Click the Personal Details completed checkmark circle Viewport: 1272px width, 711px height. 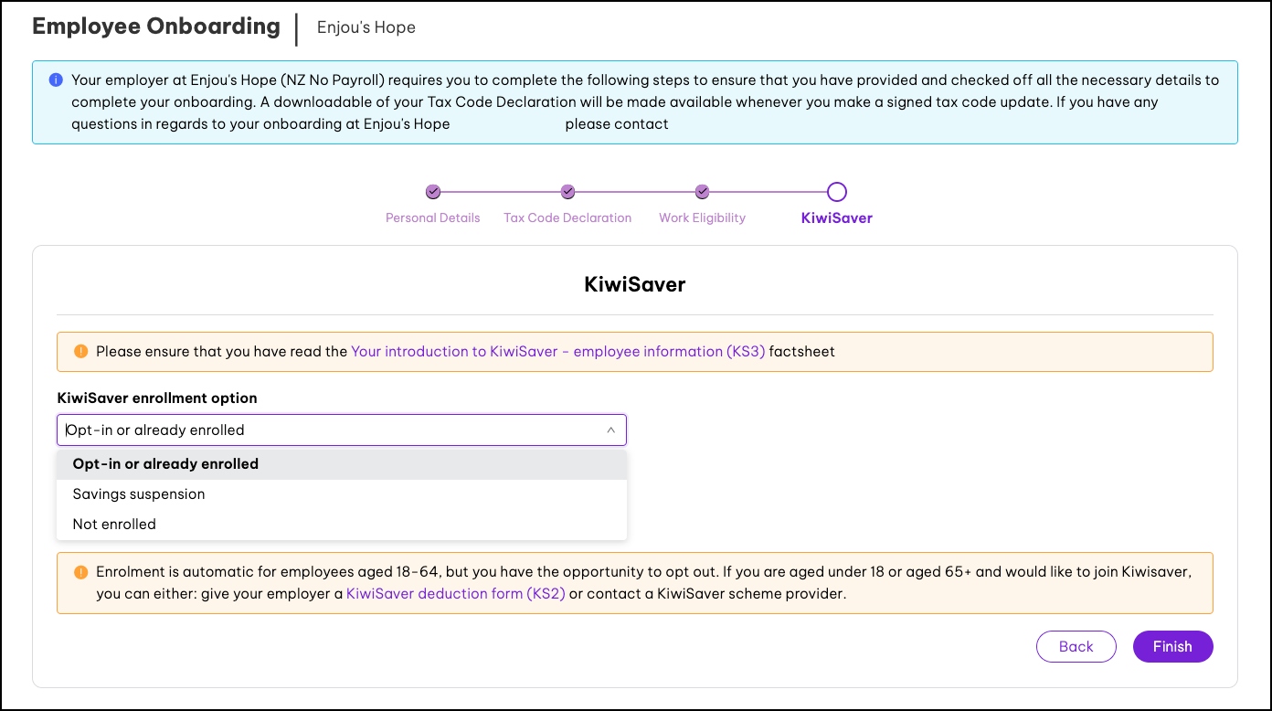[433, 192]
